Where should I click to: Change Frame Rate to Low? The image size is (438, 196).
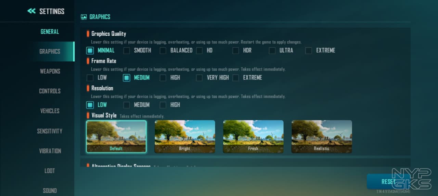(90, 78)
